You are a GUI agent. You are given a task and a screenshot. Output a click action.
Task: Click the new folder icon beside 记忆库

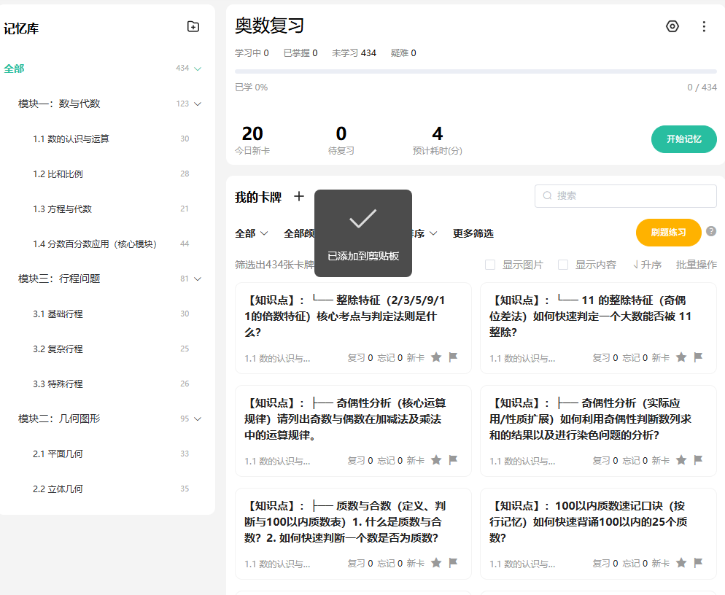pyautogui.click(x=193, y=27)
